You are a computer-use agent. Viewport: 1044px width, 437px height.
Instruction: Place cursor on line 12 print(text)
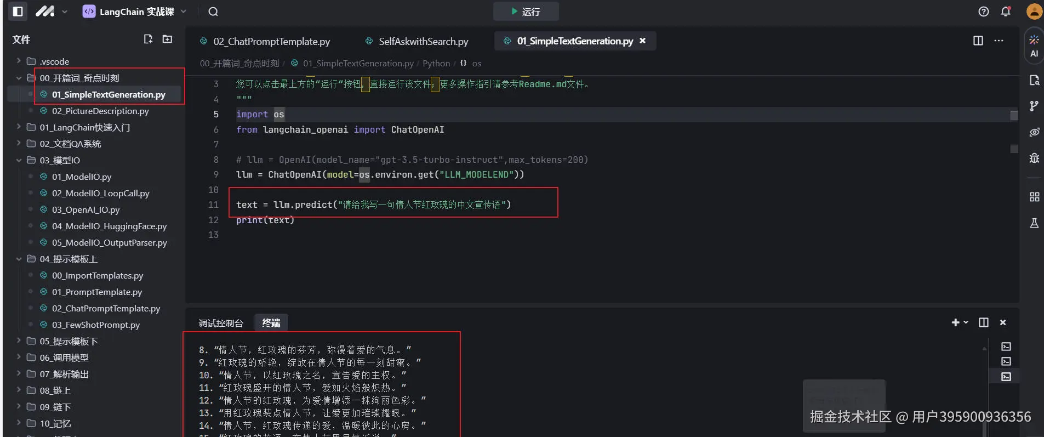(265, 220)
